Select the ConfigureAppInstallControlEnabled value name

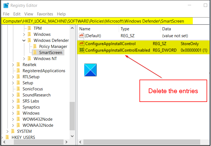click(118, 50)
